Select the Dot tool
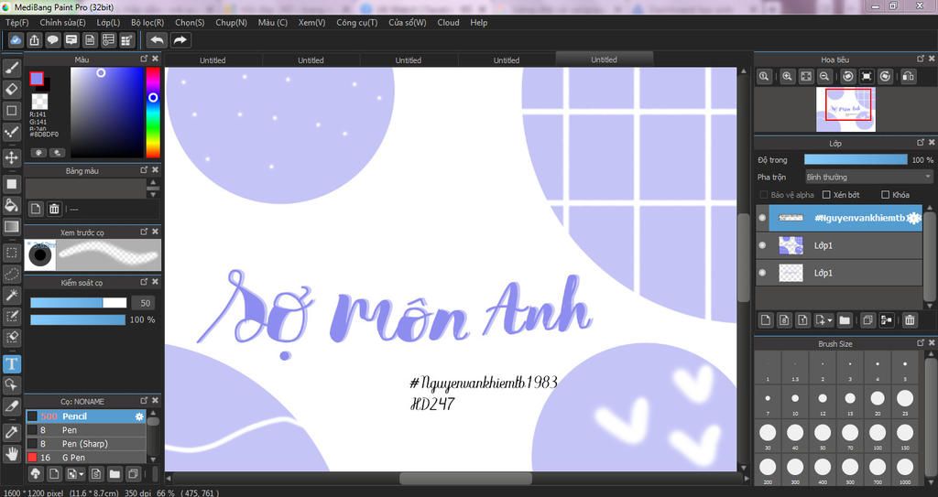 11,132
